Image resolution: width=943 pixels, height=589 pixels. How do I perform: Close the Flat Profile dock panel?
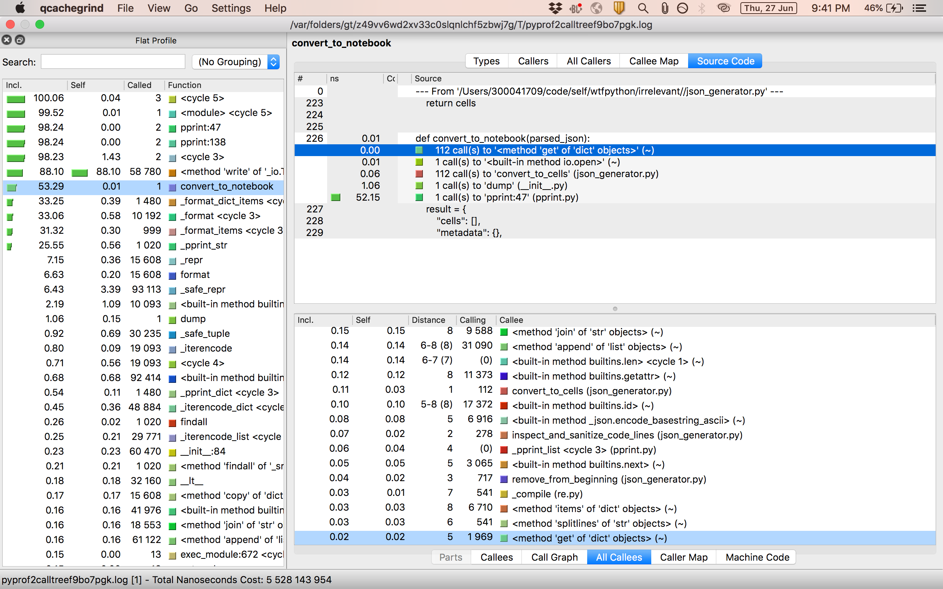7,40
